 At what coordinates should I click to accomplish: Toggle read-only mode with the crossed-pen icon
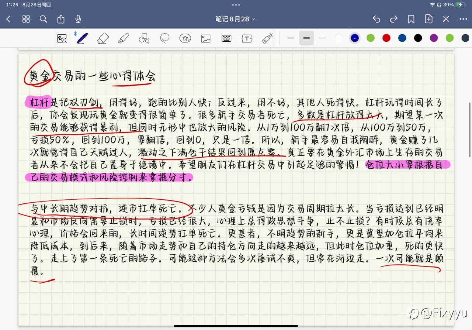[x=446, y=19]
